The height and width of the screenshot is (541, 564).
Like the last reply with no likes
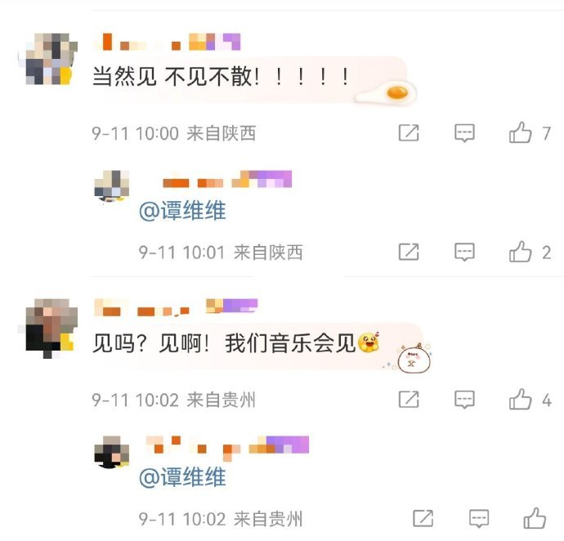(x=535, y=518)
